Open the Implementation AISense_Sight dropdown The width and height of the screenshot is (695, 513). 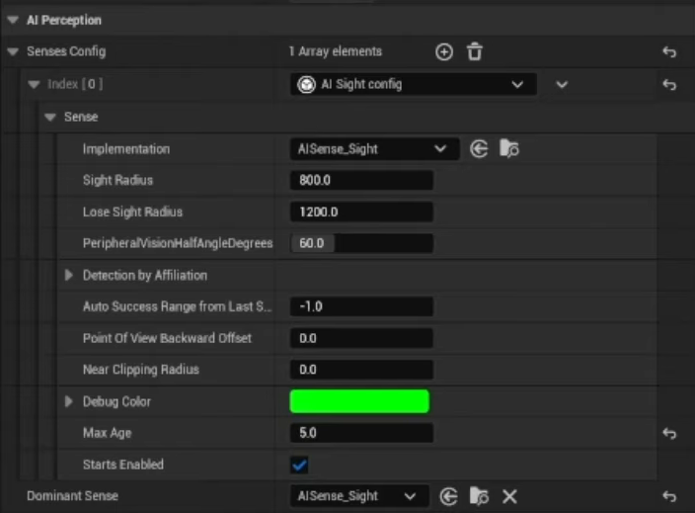pyautogui.click(x=374, y=149)
